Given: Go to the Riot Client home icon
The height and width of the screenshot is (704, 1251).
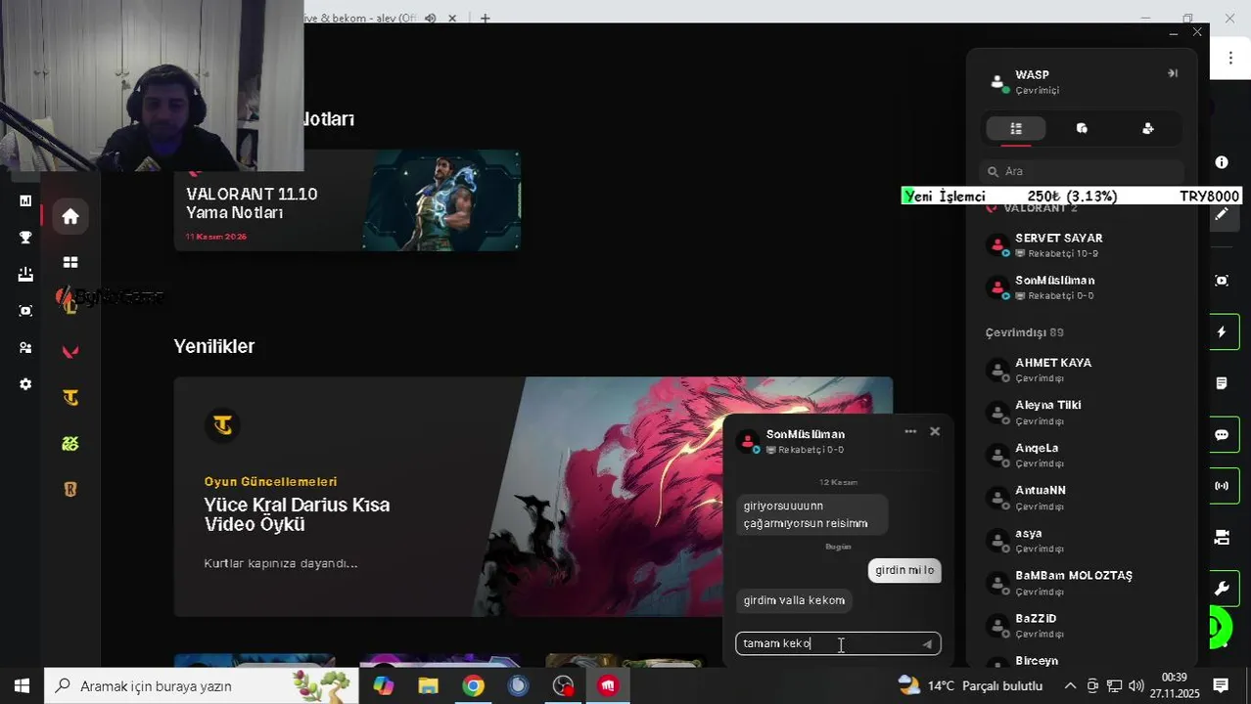Looking at the screenshot, I should [70, 216].
